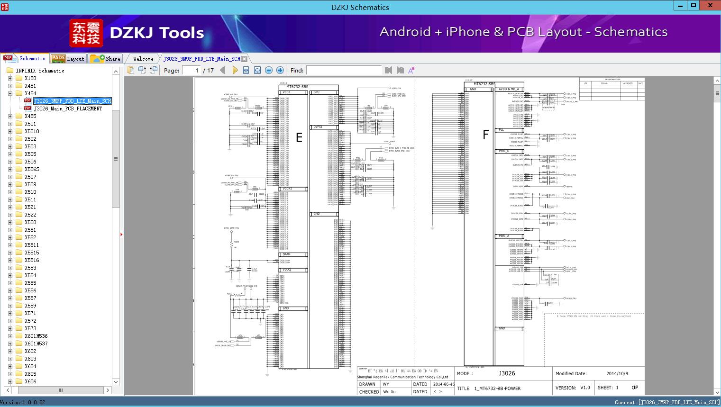Switch to the Layout tab

[x=68, y=58]
